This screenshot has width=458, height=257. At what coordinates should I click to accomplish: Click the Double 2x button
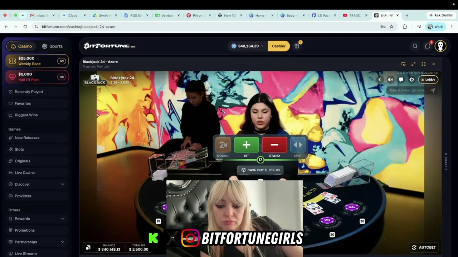pyautogui.click(x=223, y=145)
